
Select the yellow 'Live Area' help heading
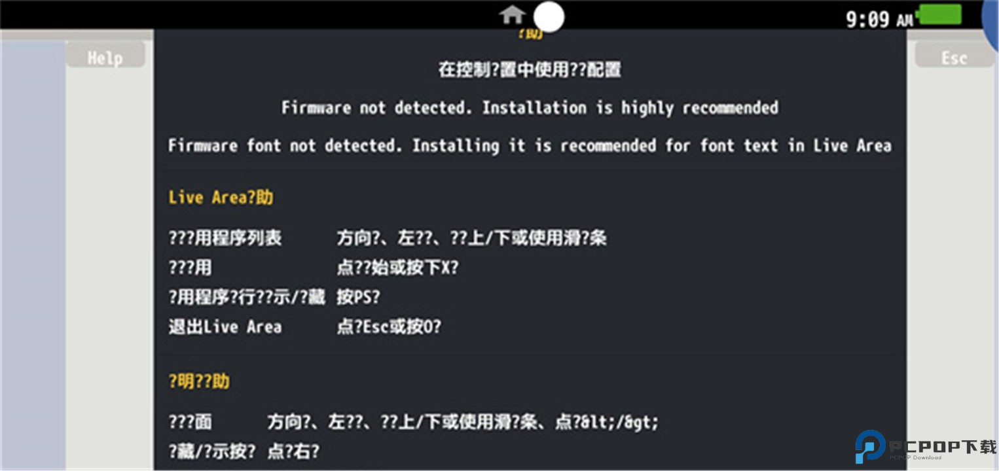(x=221, y=198)
